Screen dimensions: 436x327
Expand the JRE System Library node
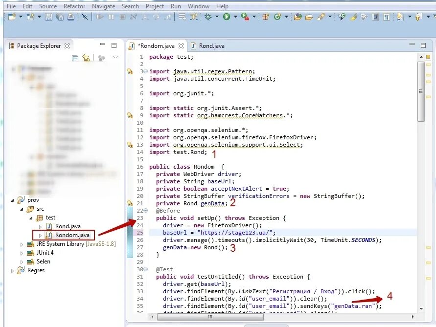point(22,244)
